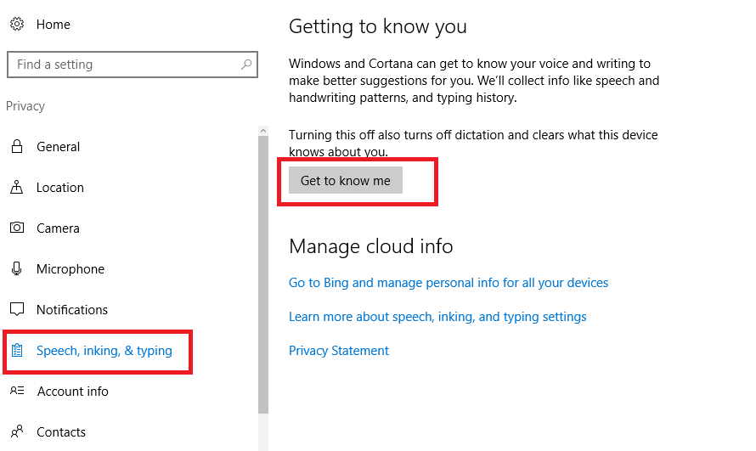This screenshot has height=451, width=756.
Task: Open the Microphone privacy page
Action: [x=71, y=269]
